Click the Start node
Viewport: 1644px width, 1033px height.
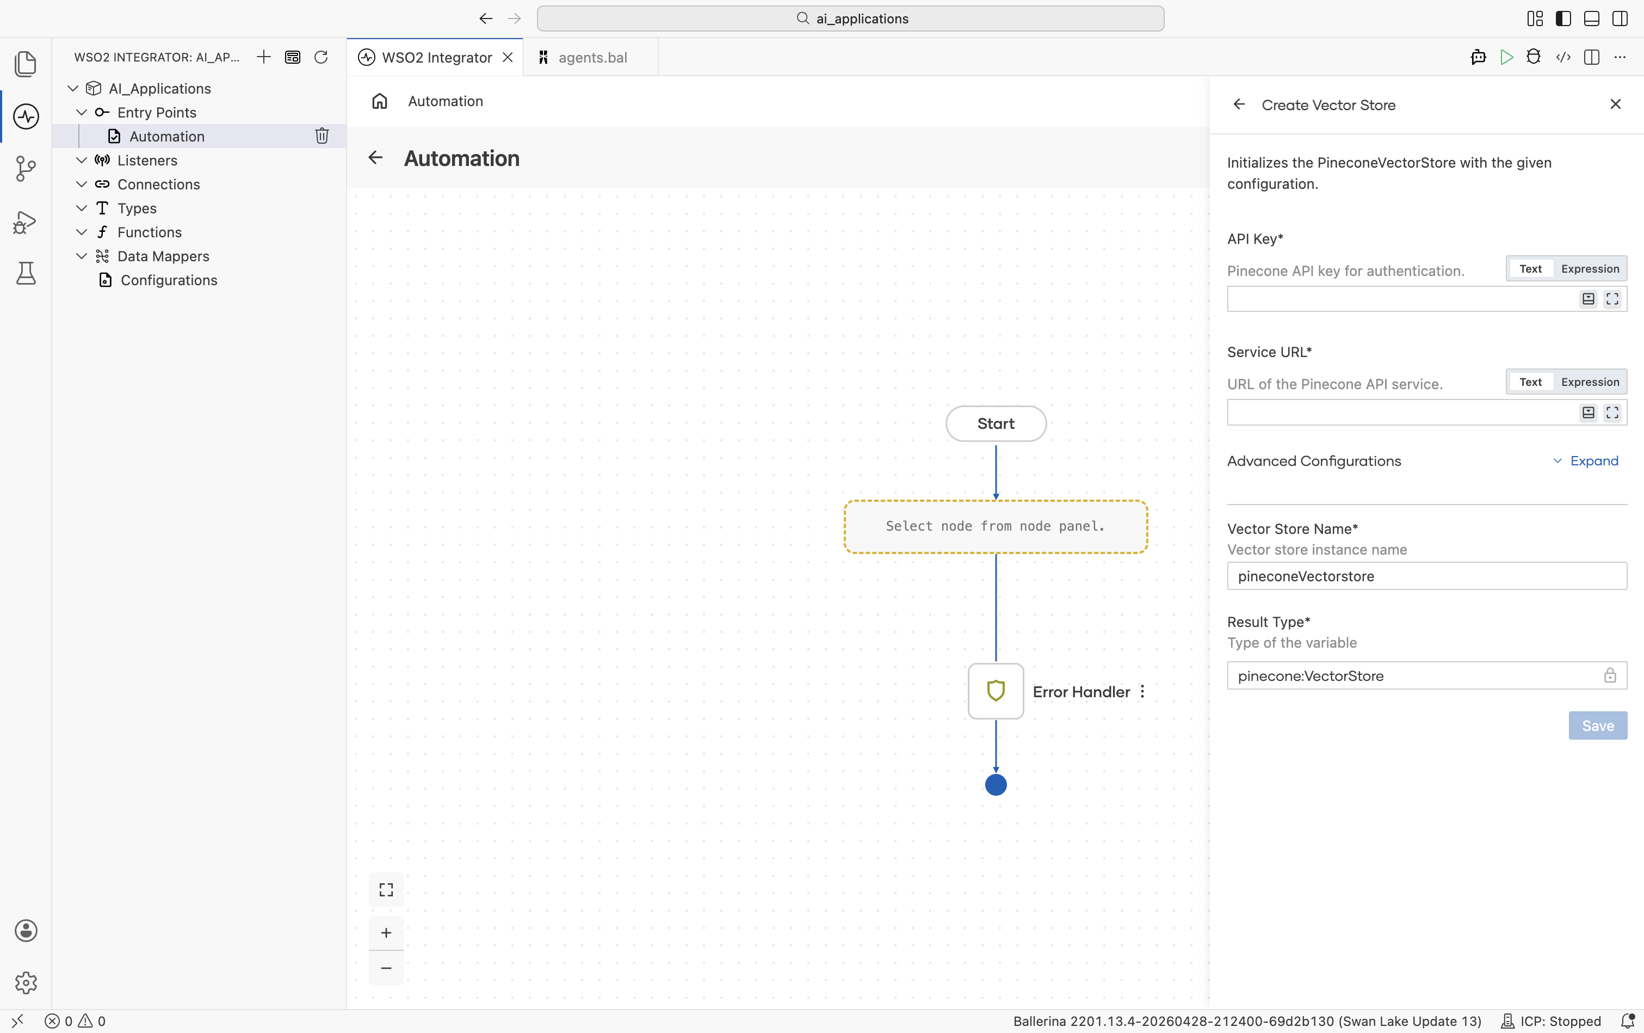[x=996, y=423]
